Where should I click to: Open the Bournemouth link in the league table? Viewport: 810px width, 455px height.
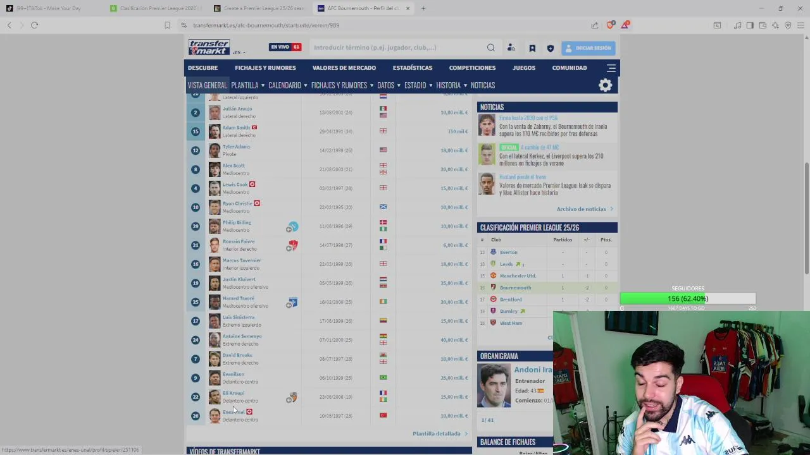click(515, 288)
